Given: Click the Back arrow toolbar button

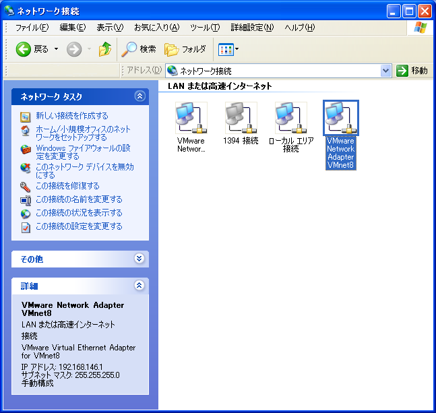Looking at the screenshot, I should 24,49.
